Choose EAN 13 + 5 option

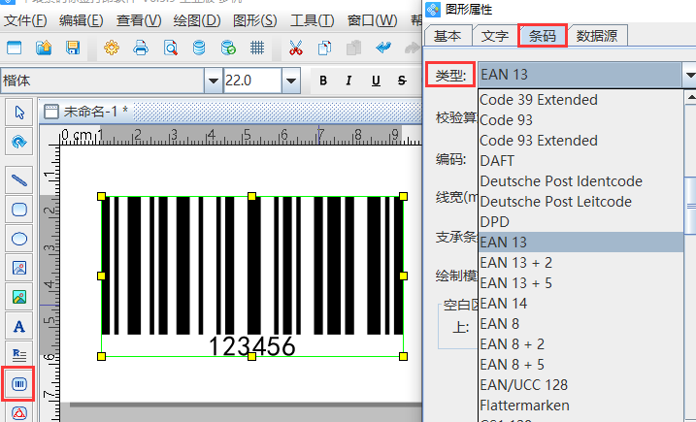[580, 283]
